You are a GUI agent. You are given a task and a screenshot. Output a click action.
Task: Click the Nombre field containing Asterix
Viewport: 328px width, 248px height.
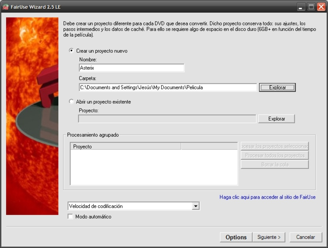pos(132,68)
